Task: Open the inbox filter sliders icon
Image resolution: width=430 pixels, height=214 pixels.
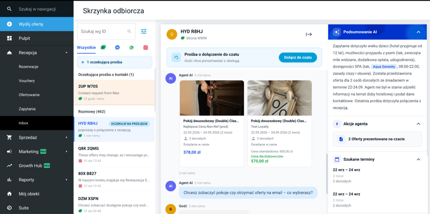Action: pos(144,32)
